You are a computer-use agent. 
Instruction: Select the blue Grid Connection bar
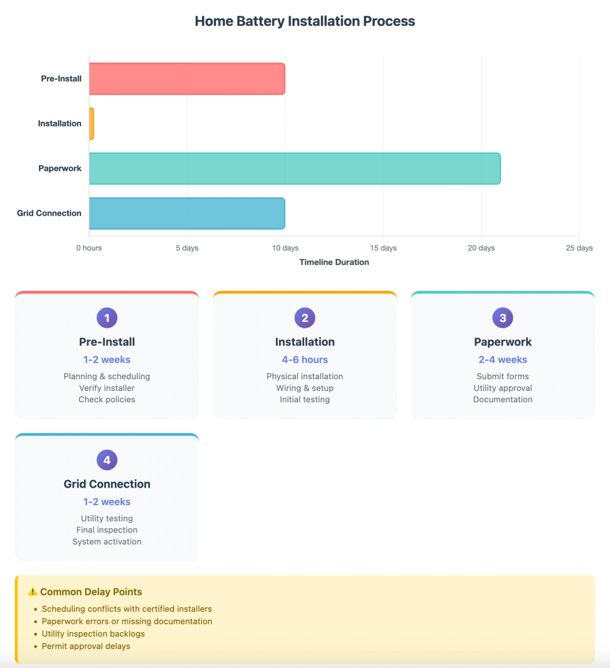(x=187, y=213)
